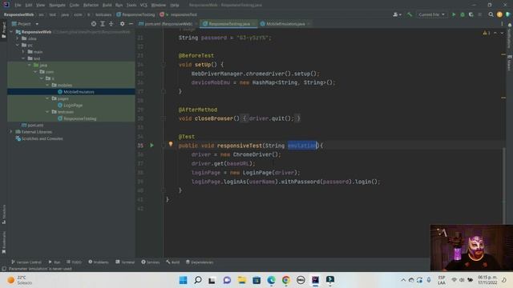Start debugging with the bug icon

463,14
